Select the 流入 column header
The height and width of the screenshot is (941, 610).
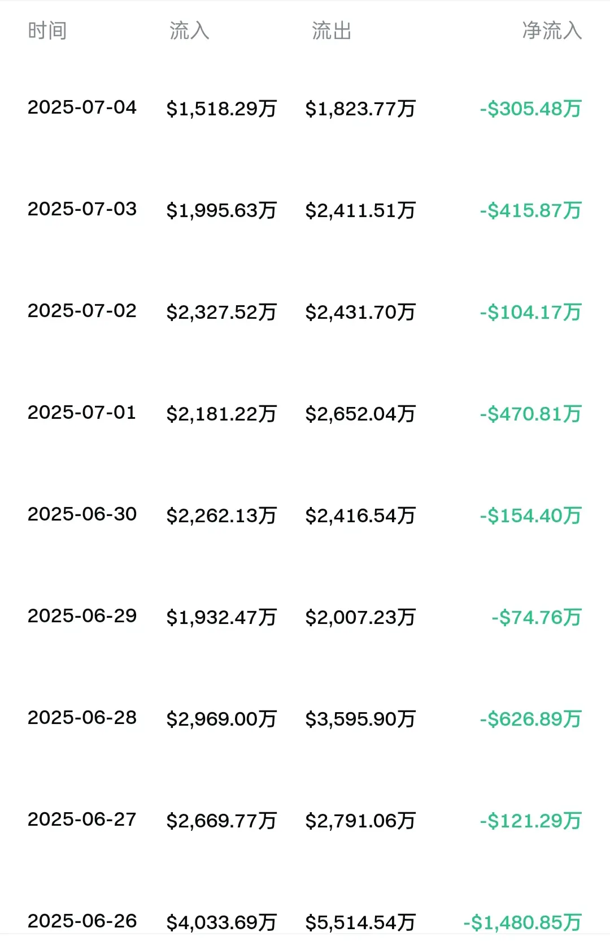click(189, 31)
